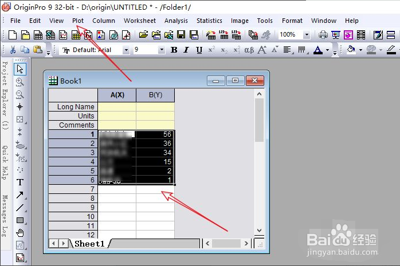Toggle Greek letters button
Viewport: 400px width, 266px height.
coord(249,50)
